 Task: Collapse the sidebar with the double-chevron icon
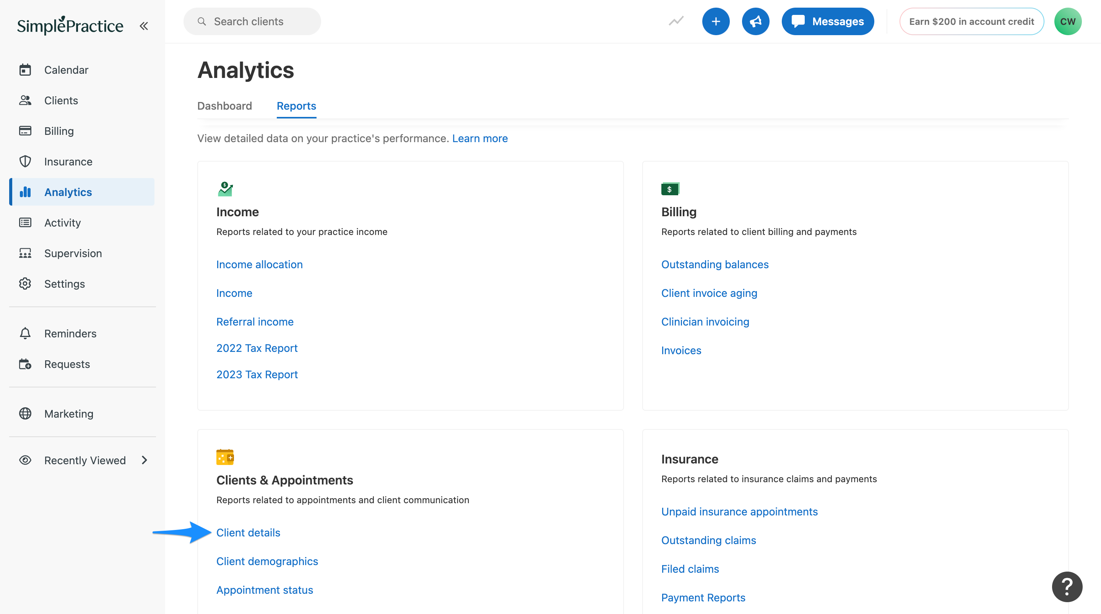[144, 26]
